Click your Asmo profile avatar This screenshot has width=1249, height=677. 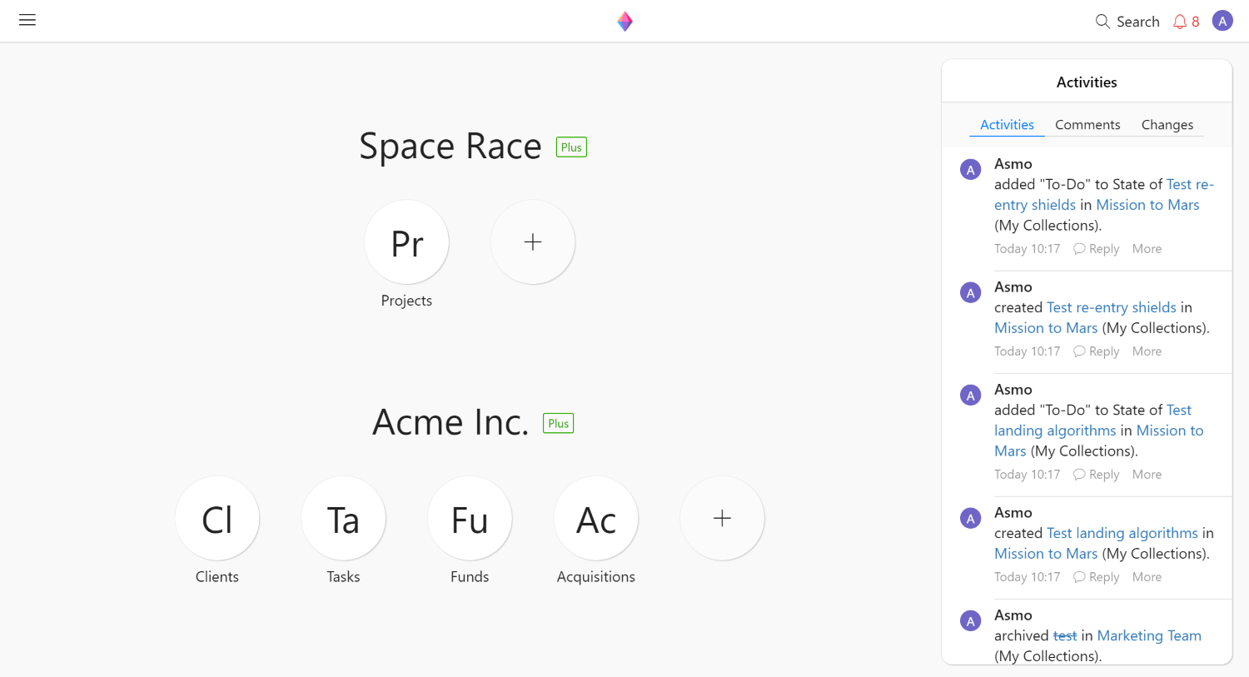point(1222,20)
